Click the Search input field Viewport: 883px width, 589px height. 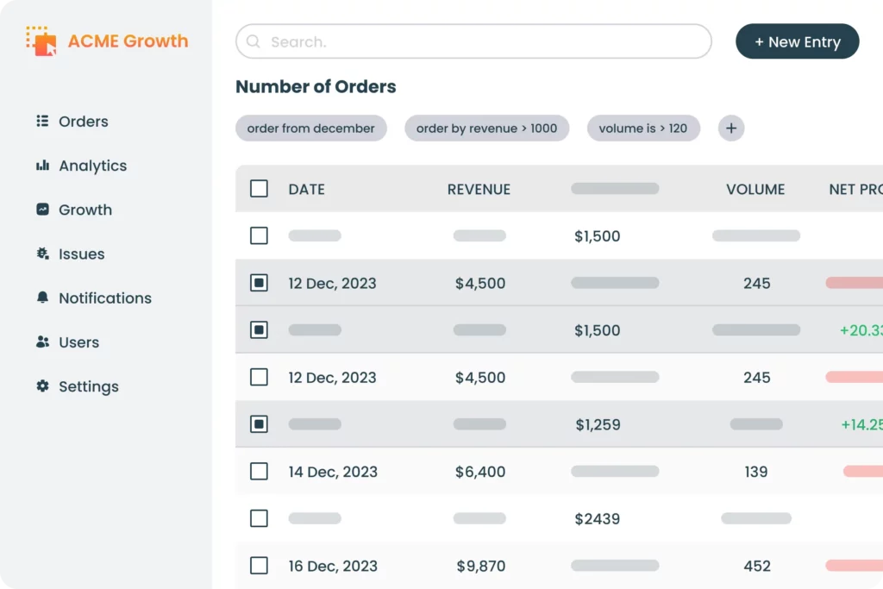[x=473, y=41]
